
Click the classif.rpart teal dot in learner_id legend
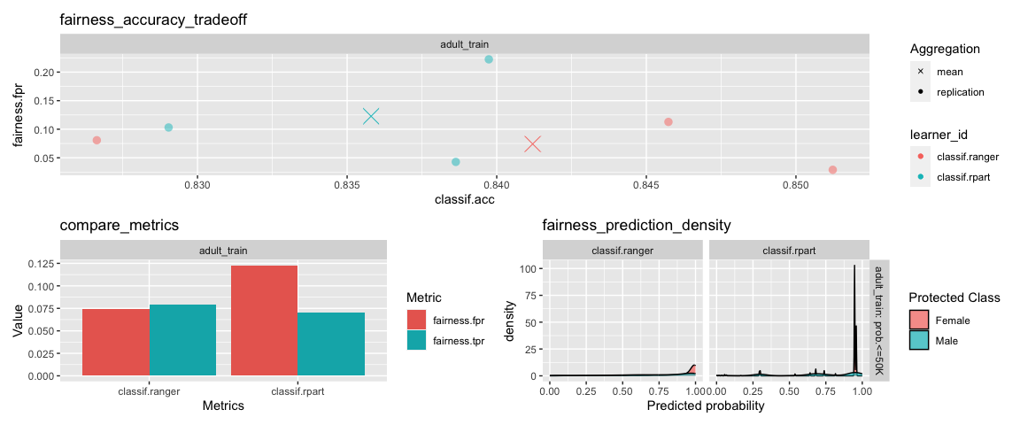tap(921, 176)
